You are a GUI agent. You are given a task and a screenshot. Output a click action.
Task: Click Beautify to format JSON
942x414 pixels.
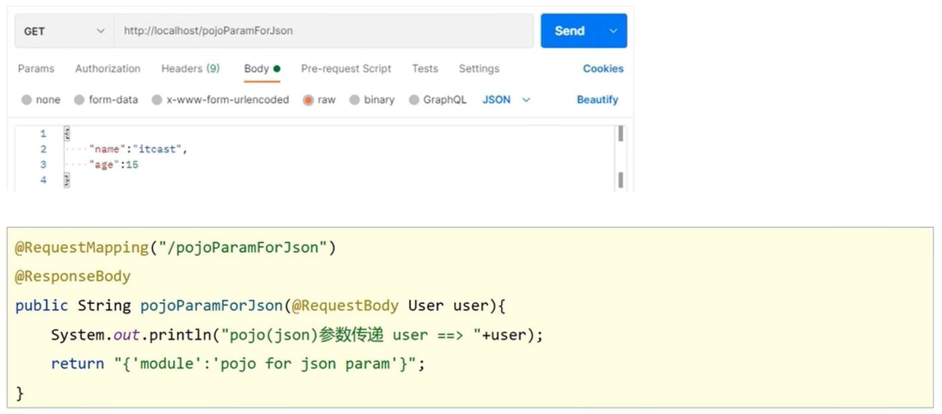[598, 100]
